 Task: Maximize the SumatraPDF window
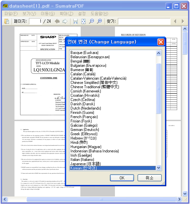(176, 6)
